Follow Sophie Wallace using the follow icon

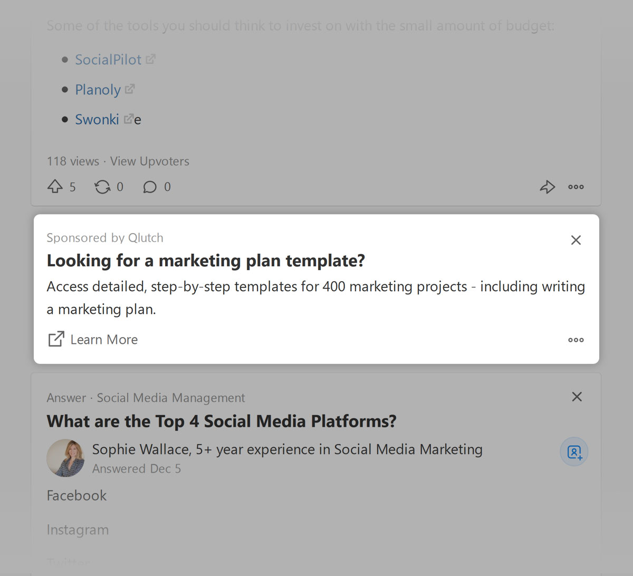pyautogui.click(x=574, y=452)
